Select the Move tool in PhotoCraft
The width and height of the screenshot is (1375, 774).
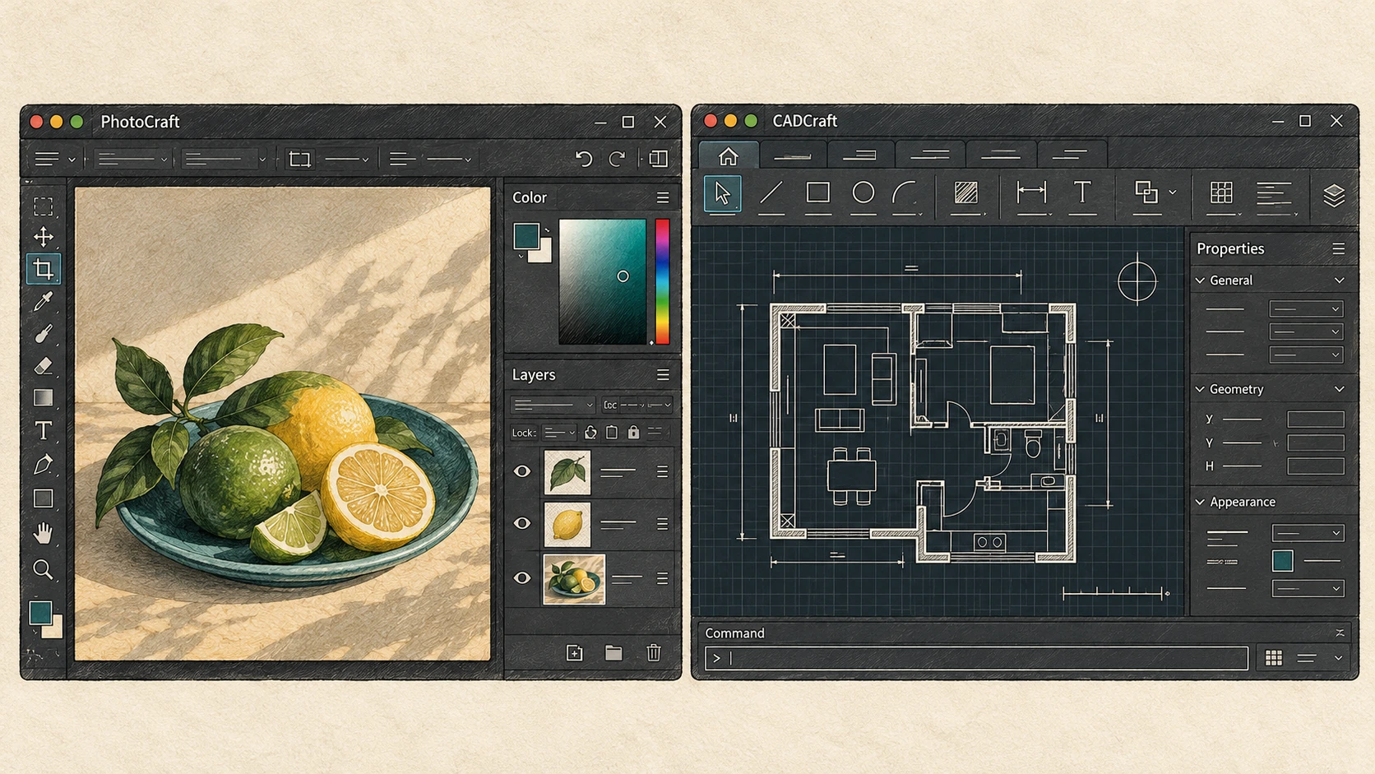pos(44,237)
